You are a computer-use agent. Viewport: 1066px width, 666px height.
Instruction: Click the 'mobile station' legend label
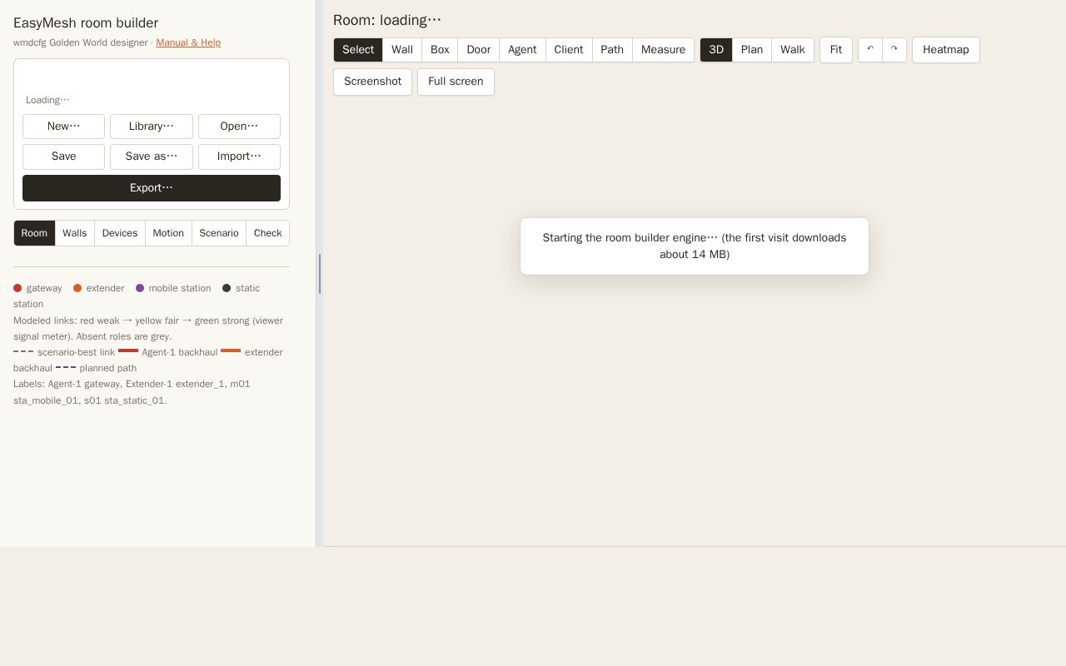tap(180, 288)
